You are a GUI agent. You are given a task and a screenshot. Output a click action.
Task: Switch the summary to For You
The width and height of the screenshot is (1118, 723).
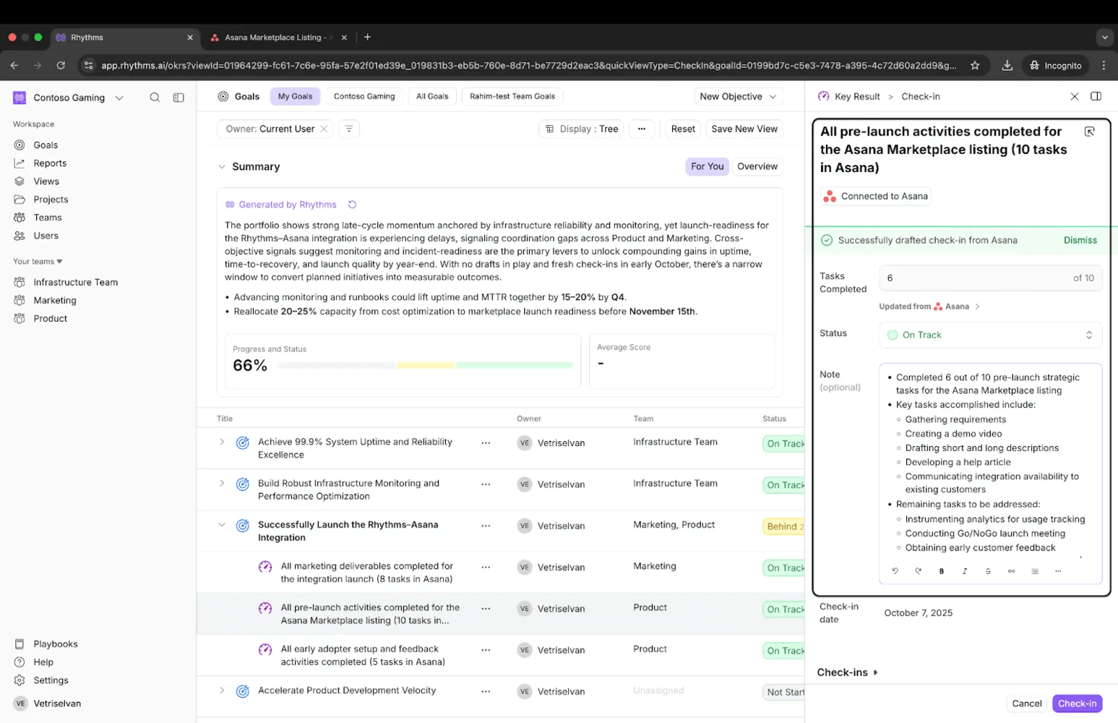click(x=706, y=166)
